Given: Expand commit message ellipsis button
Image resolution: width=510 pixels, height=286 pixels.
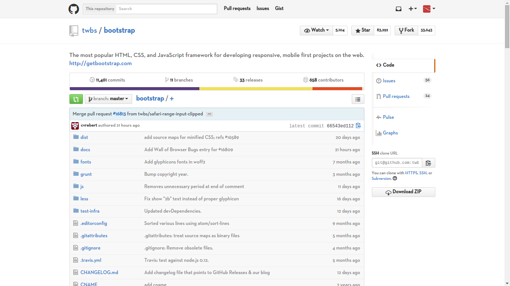Looking at the screenshot, I should pyautogui.click(x=209, y=114).
